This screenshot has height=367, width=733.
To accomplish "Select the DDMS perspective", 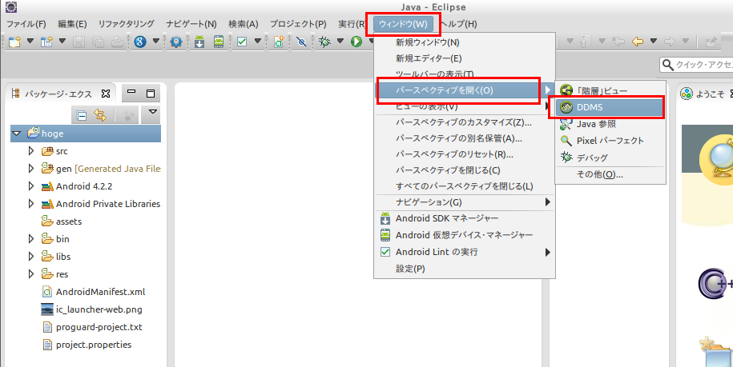I will (610, 107).
